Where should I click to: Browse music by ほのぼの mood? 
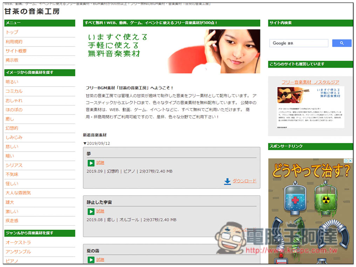click(x=14, y=110)
